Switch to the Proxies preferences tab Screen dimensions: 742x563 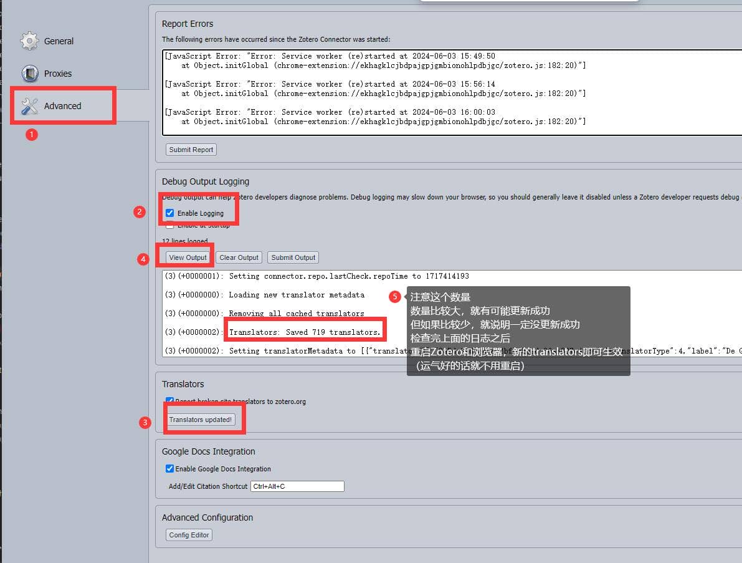[x=57, y=74]
